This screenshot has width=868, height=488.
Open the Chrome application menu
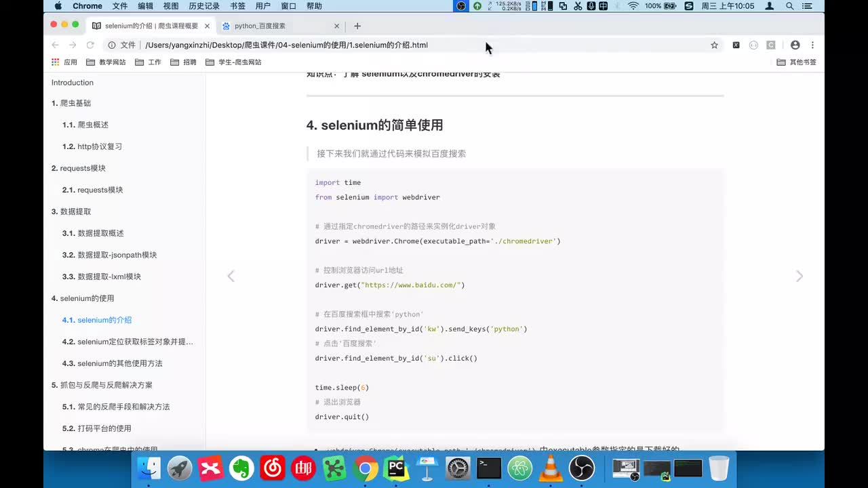[87, 5]
